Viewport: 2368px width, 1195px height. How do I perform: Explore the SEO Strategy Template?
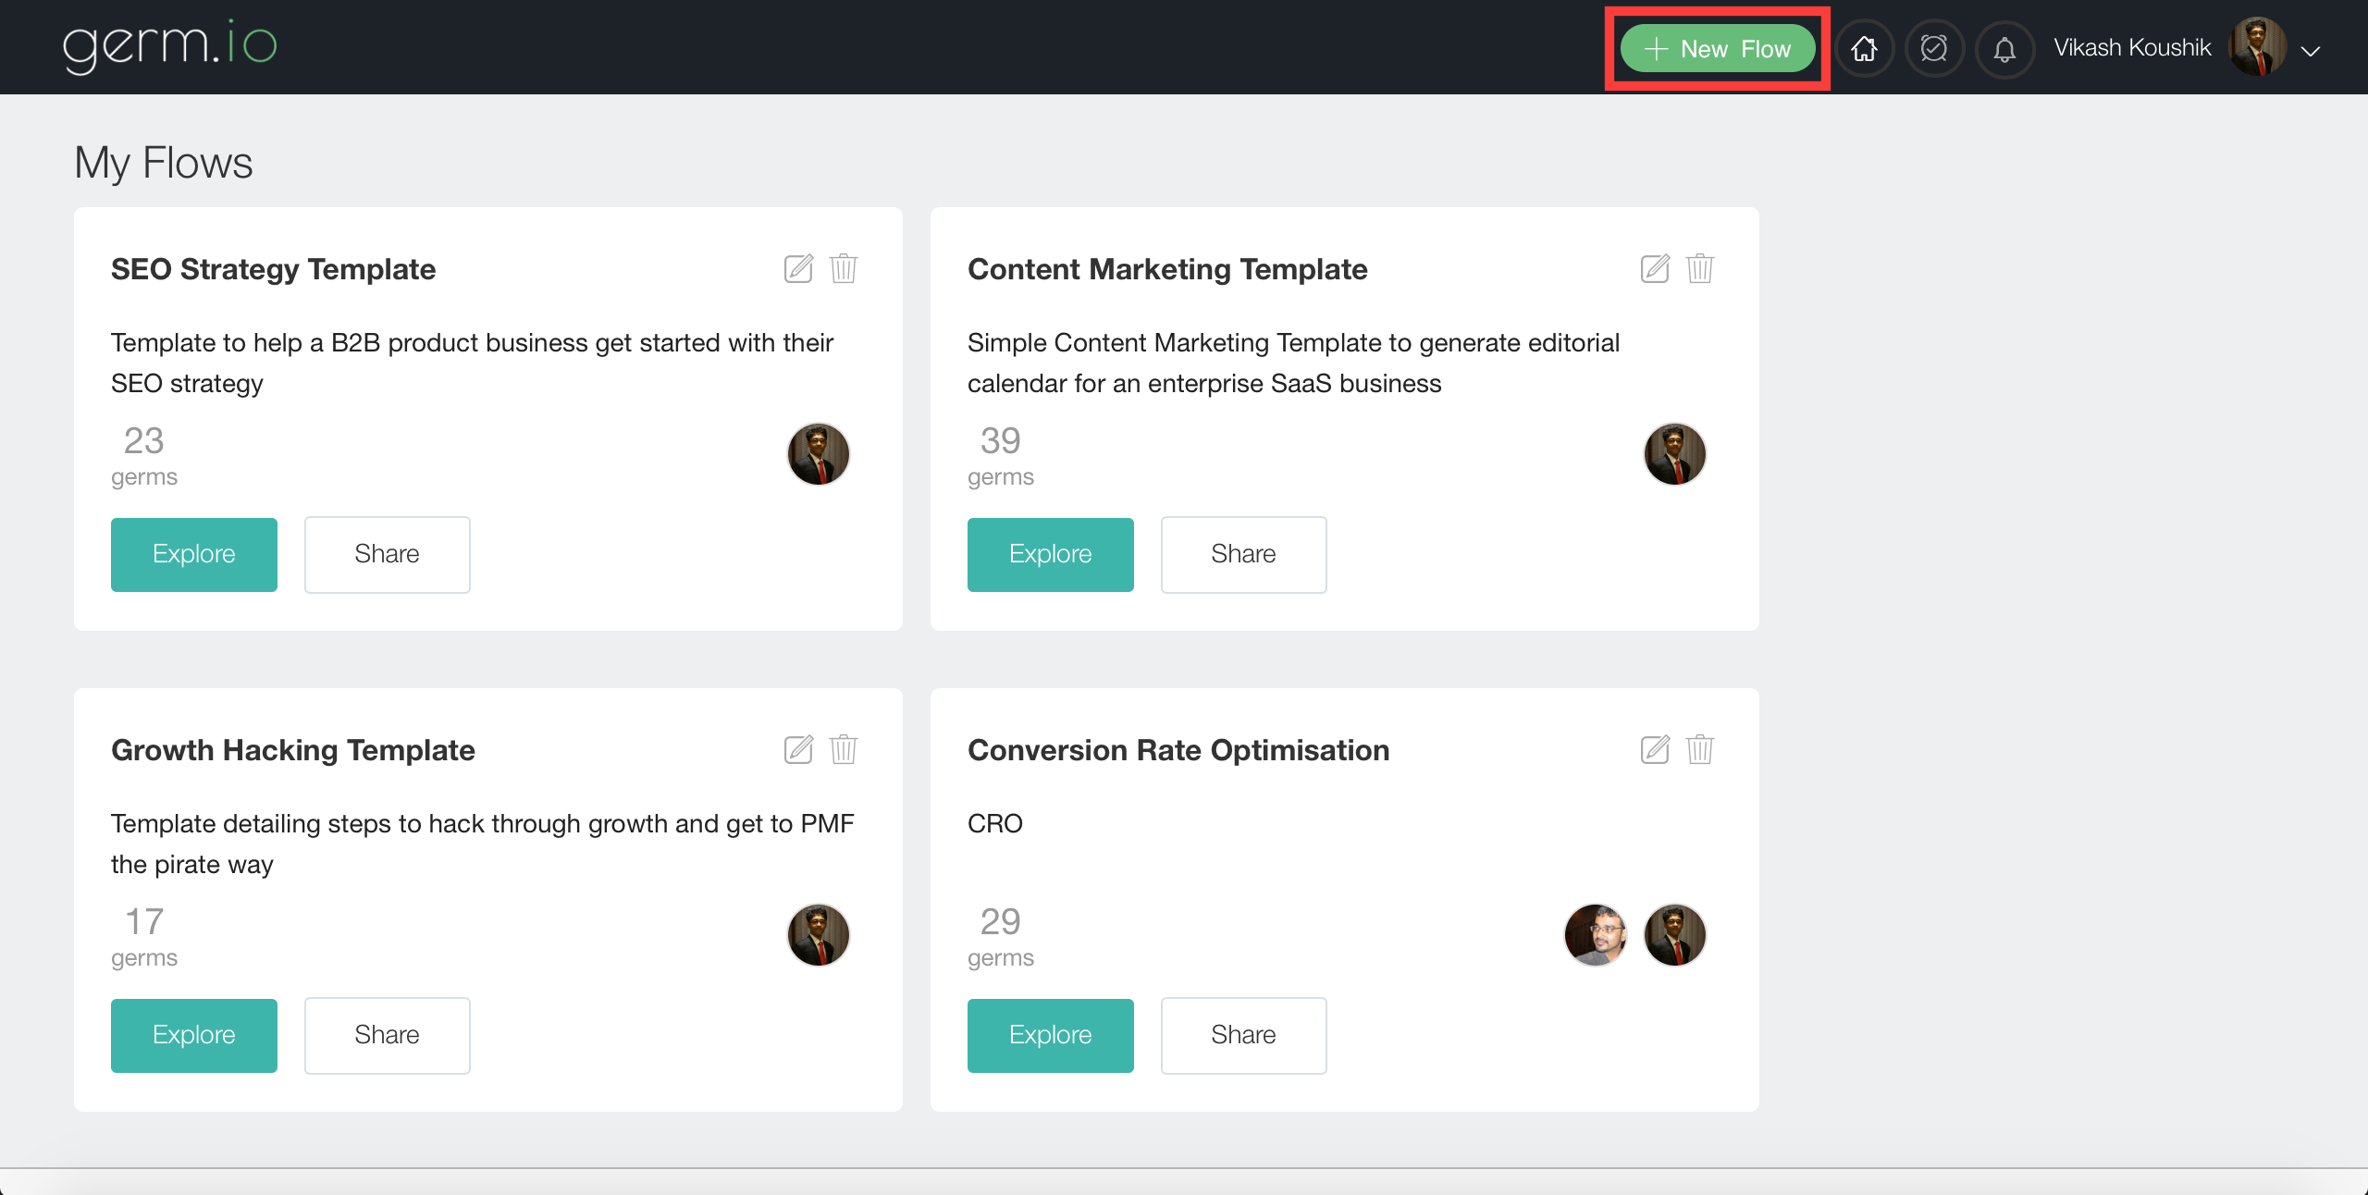pyautogui.click(x=194, y=554)
